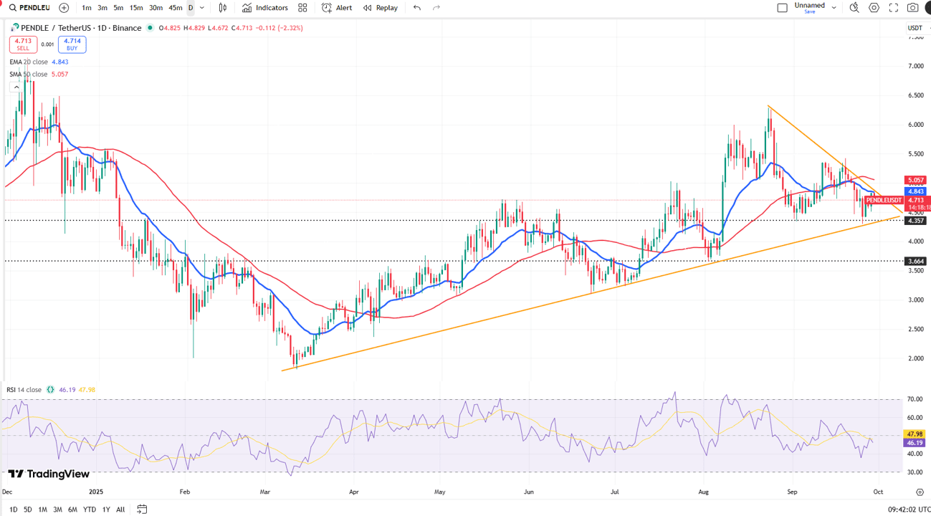
Task: Open chart settings hexagon icon
Action: point(874,8)
